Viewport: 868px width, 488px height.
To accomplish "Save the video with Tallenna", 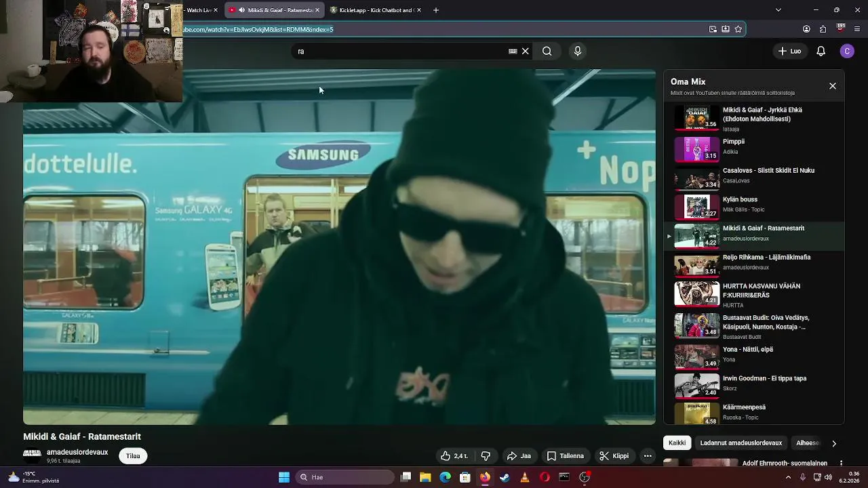I will tap(566, 456).
